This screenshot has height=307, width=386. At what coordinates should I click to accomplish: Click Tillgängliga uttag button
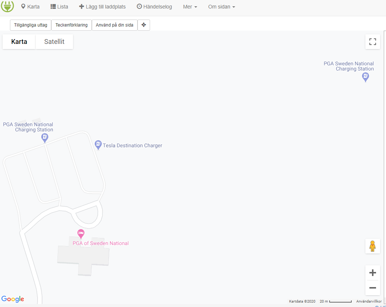(31, 25)
